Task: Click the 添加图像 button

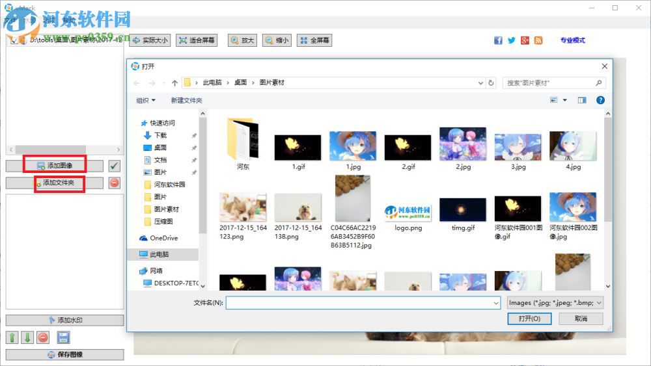Action: pyautogui.click(x=55, y=166)
